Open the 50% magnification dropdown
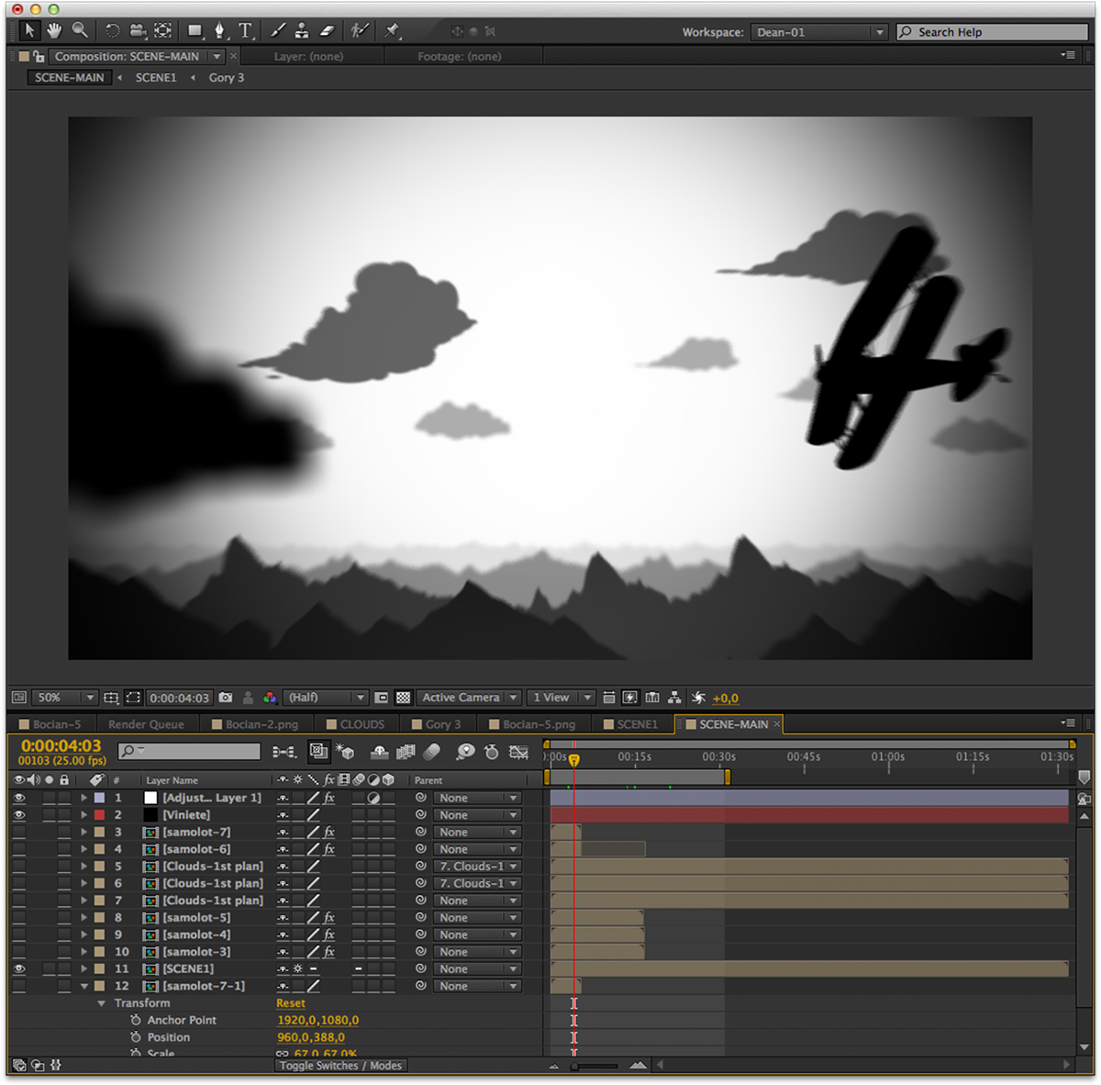The image size is (1101, 1085). (64, 698)
